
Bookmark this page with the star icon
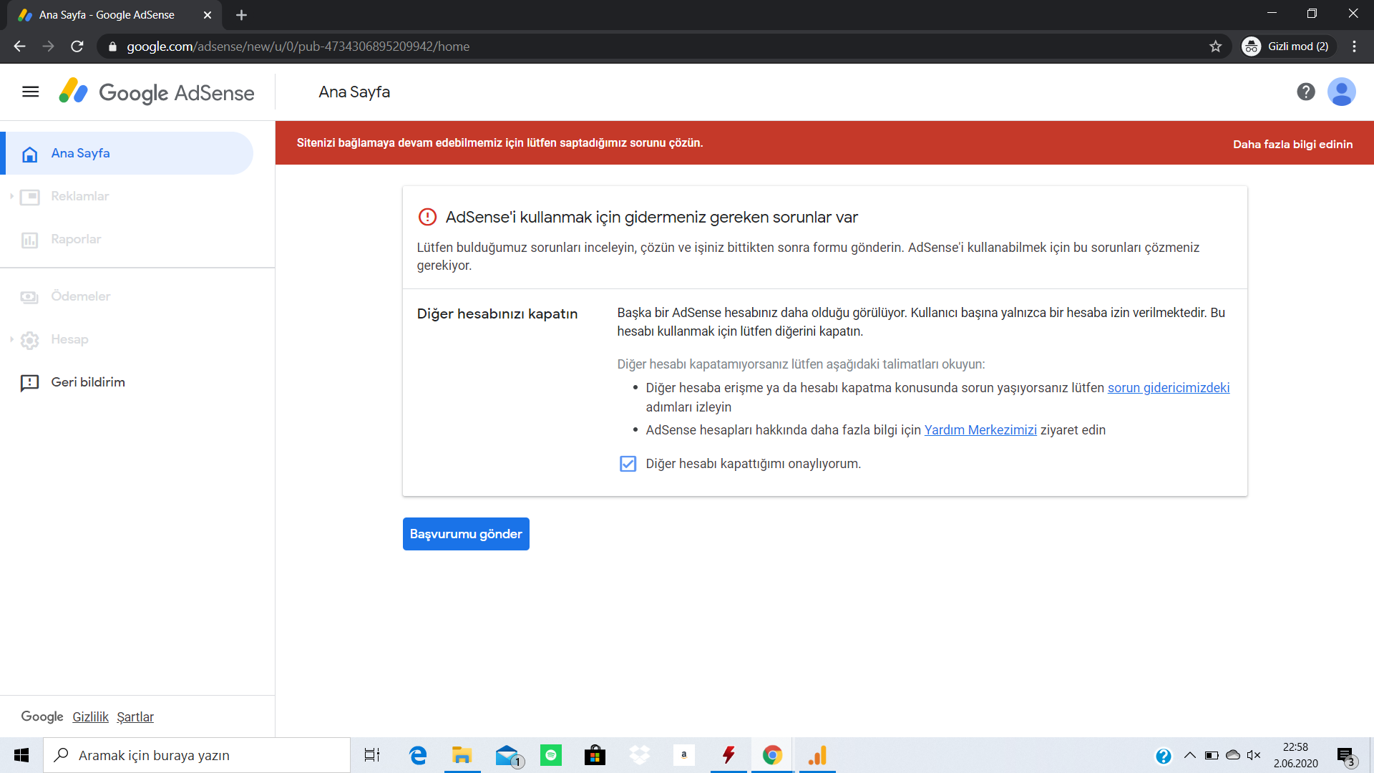pos(1215,47)
